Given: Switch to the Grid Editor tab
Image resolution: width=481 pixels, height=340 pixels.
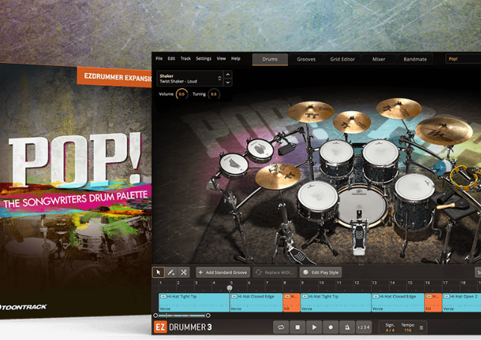Looking at the screenshot, I should click(x=343, y=59).
